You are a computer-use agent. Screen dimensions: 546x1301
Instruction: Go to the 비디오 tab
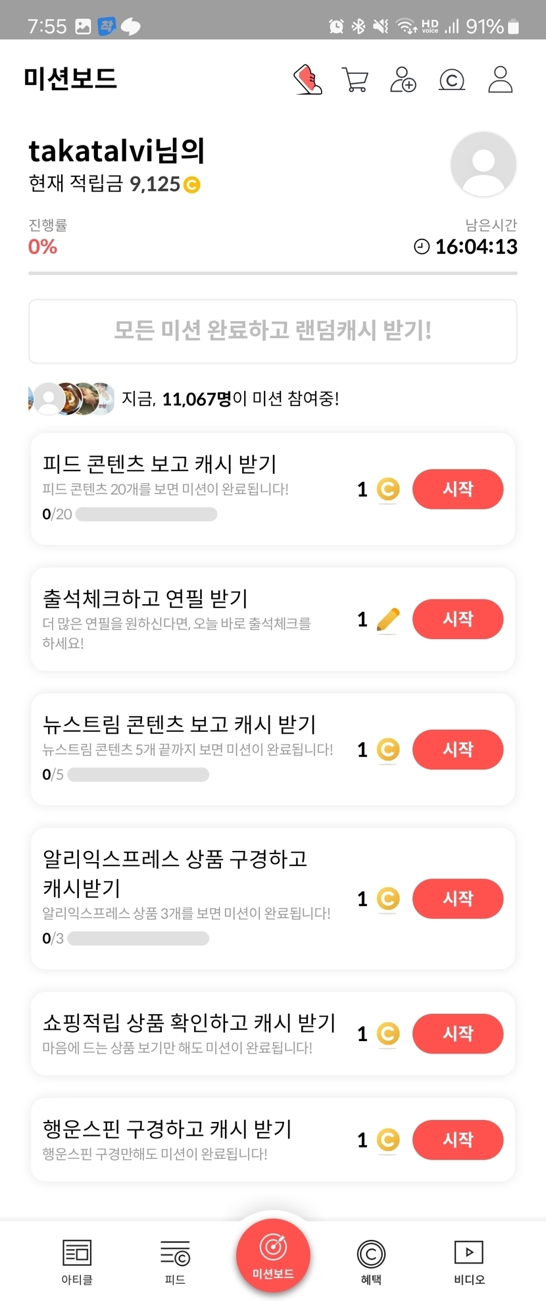(469, 1262)
